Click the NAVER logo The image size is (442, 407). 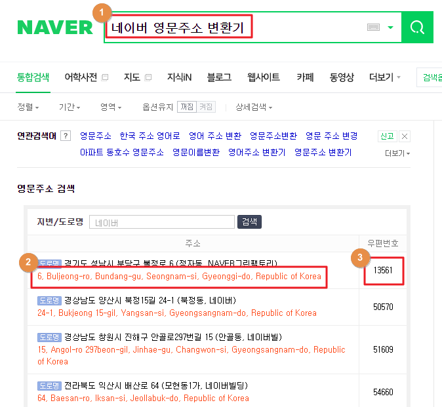click(55, 28)
